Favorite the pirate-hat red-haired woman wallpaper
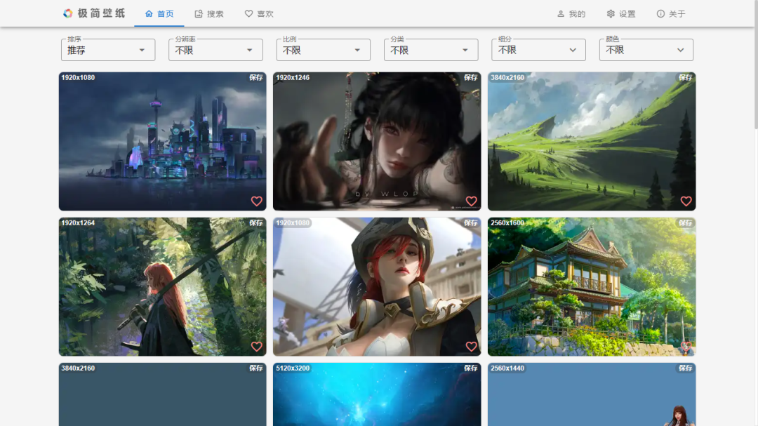 point(472,346)
